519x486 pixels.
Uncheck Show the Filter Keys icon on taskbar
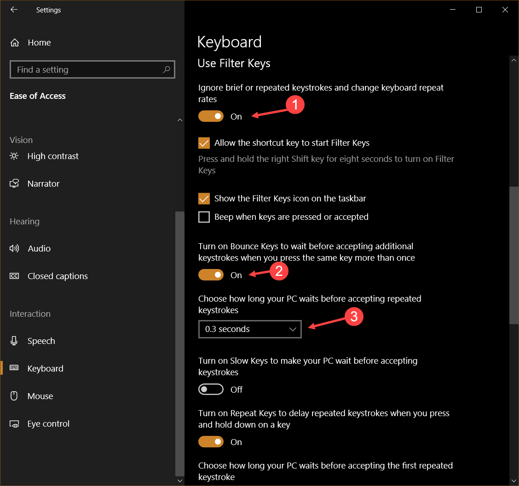(x=204, y=199)
